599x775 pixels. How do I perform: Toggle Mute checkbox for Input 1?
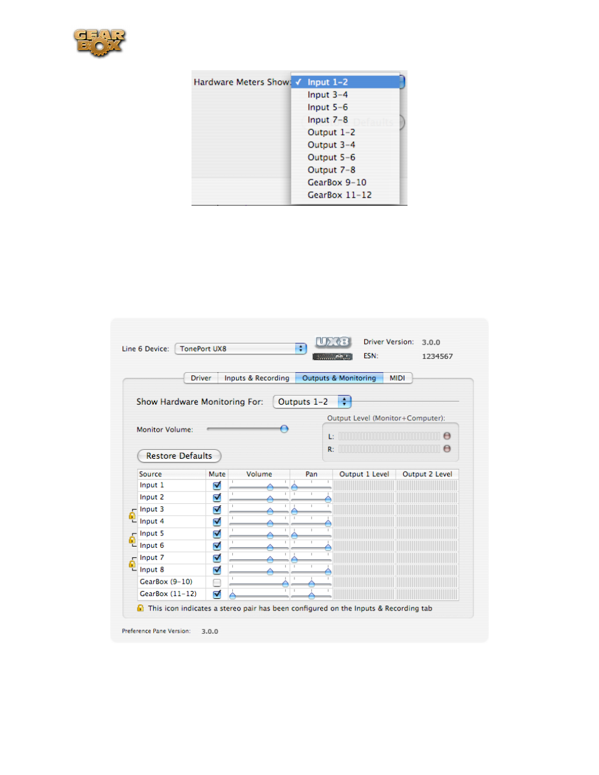pyautogui.click(x=217, y=485)
